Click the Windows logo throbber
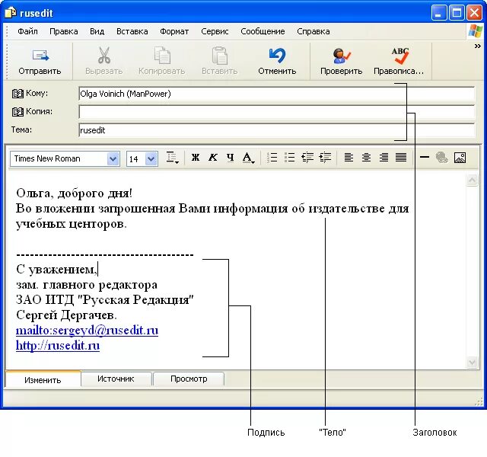 pyautogui.click(x=476, y=31)
